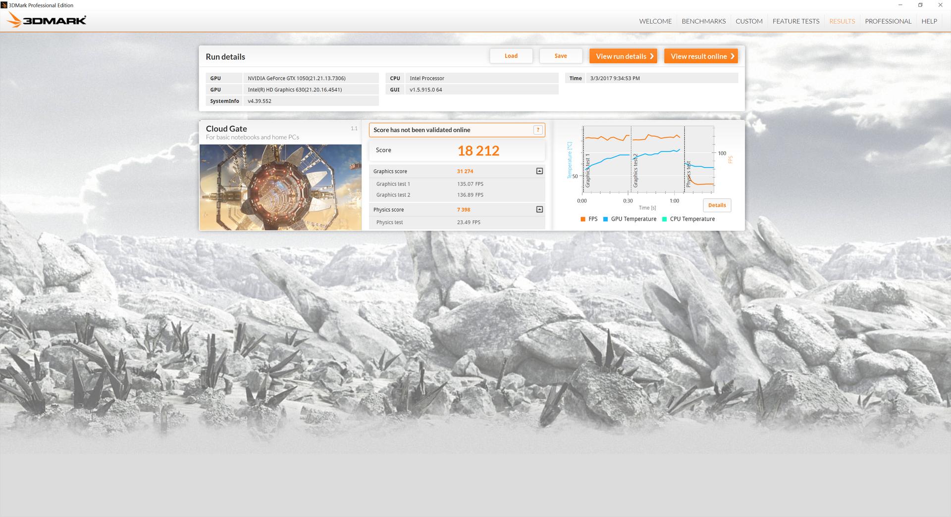Screen dimensions: 951x517
Task: Open the Welcome tab
Action: pos(655,21)
